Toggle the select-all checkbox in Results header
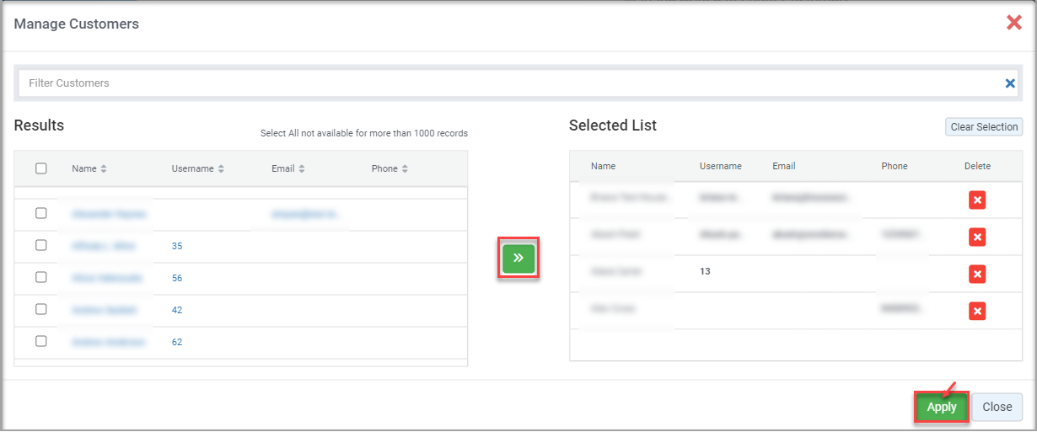 (41, 168)
